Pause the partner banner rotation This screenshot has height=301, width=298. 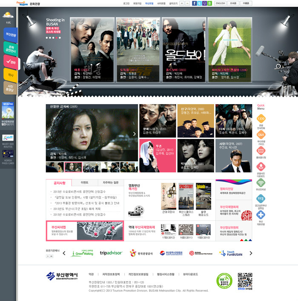click(52, 256)
